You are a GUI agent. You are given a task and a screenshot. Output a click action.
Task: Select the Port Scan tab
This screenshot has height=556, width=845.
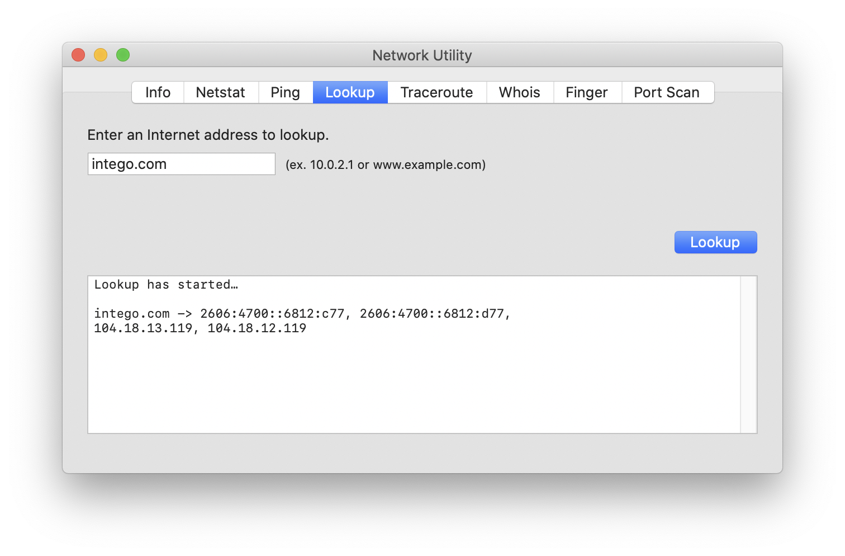tap(667, 92)
